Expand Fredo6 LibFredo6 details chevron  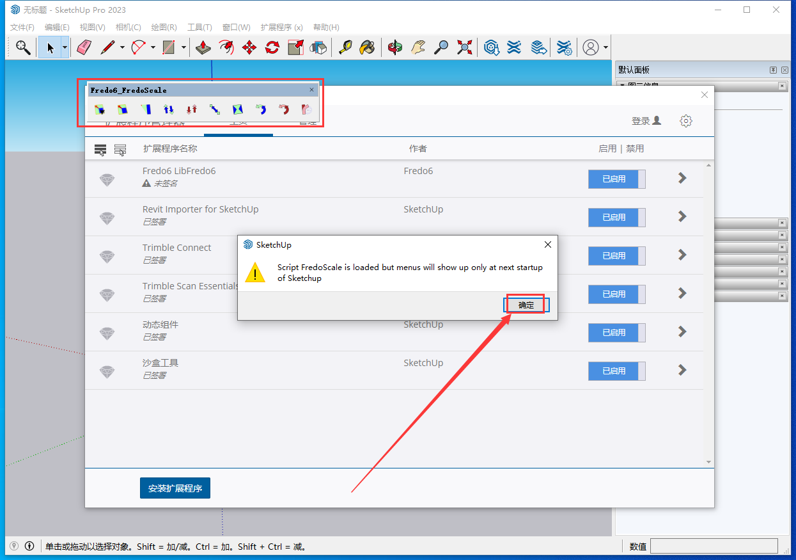click(x=682, y=178)
